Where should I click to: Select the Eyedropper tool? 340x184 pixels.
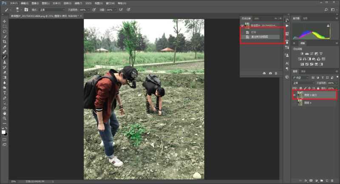pos(5,47)
